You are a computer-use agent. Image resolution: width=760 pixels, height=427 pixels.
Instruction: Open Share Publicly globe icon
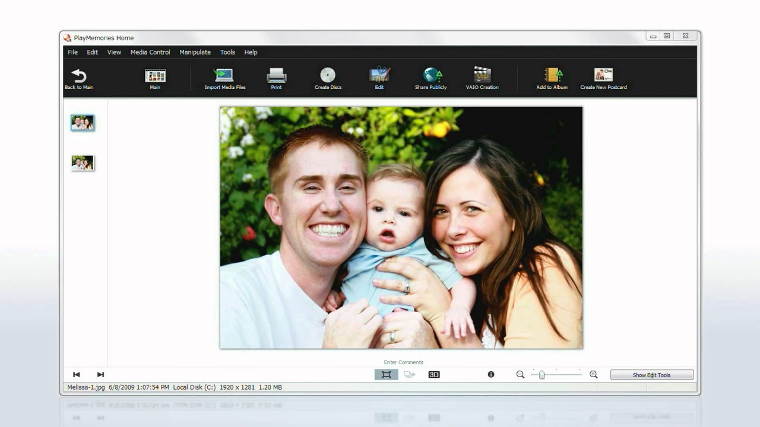point(432,75)
